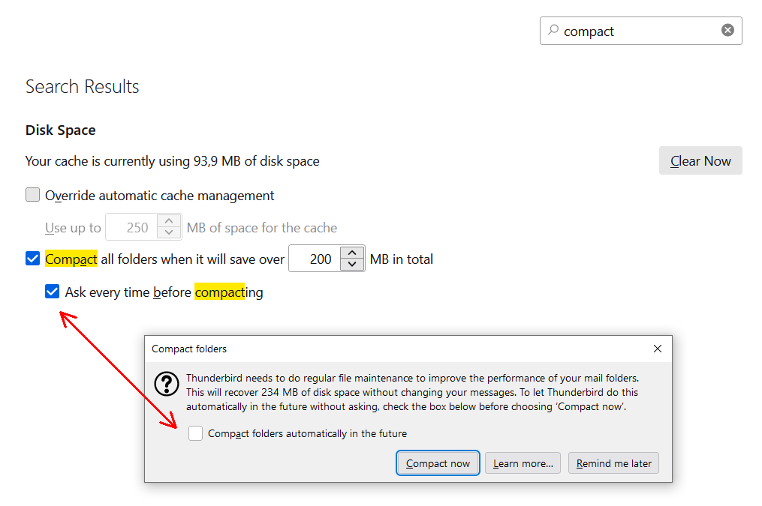Click into the 'compact' search field
The height and width of the screenshot is (506, 762).
click(x=638, y=31)
